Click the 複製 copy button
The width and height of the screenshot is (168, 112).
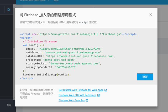(145, 77)
